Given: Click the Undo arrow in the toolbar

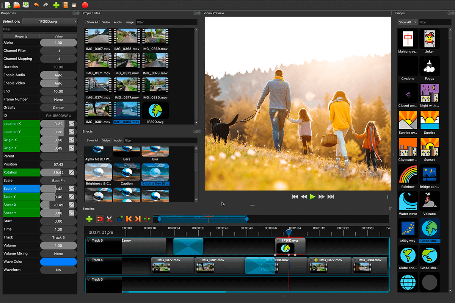Looking at the screenshot, I should (36, 5).
